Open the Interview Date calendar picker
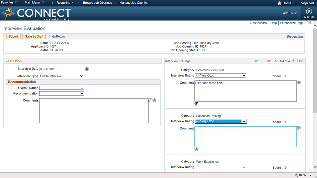The width and height of the screenshot is (317, 178). pos(87,69)
